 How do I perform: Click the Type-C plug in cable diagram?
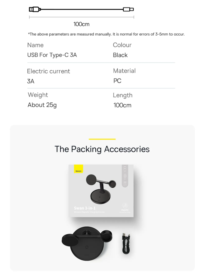click(128, 9)
